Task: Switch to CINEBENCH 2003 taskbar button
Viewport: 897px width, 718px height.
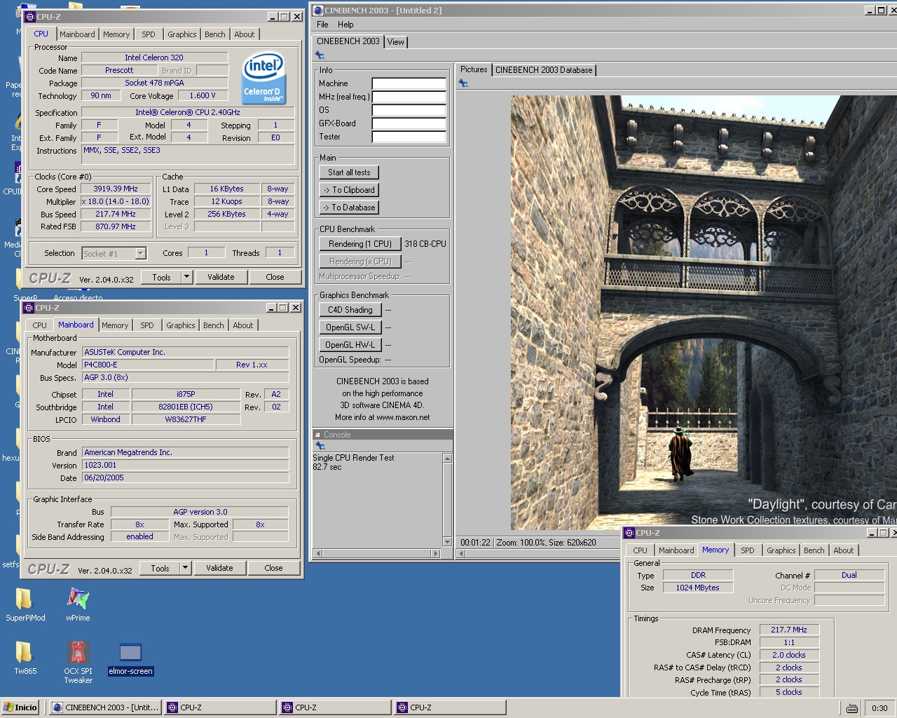Action: pyautogui.click(x=105, y=707)
